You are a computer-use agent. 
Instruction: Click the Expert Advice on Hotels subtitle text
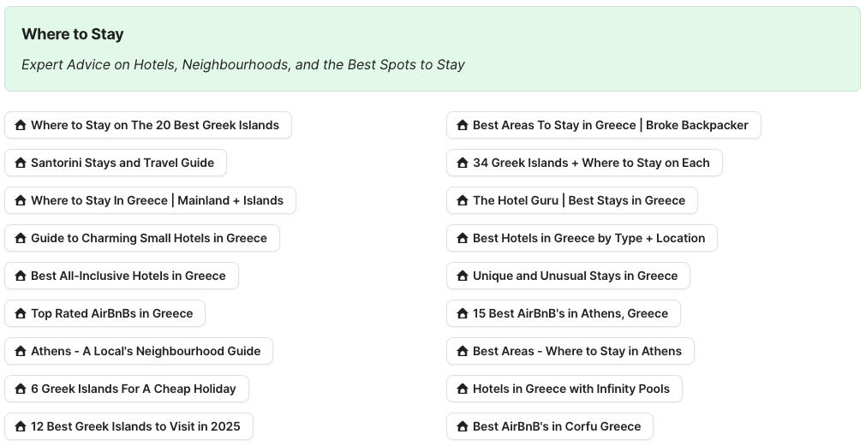pos(243,65)
